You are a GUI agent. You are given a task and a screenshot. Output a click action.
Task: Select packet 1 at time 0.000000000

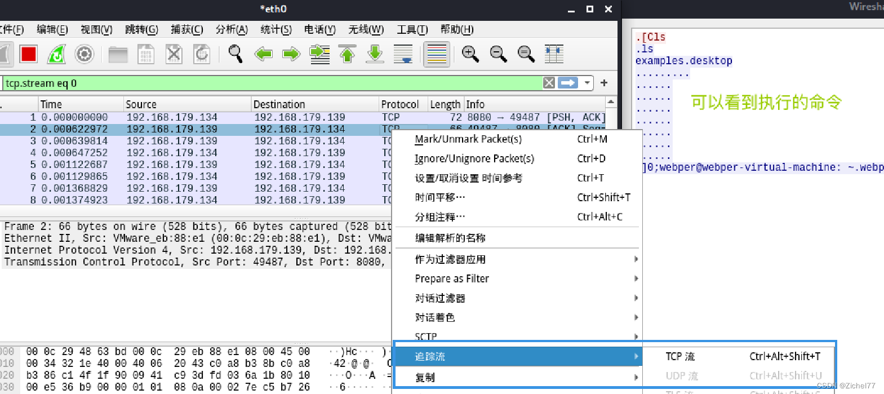tap(303, 117)
